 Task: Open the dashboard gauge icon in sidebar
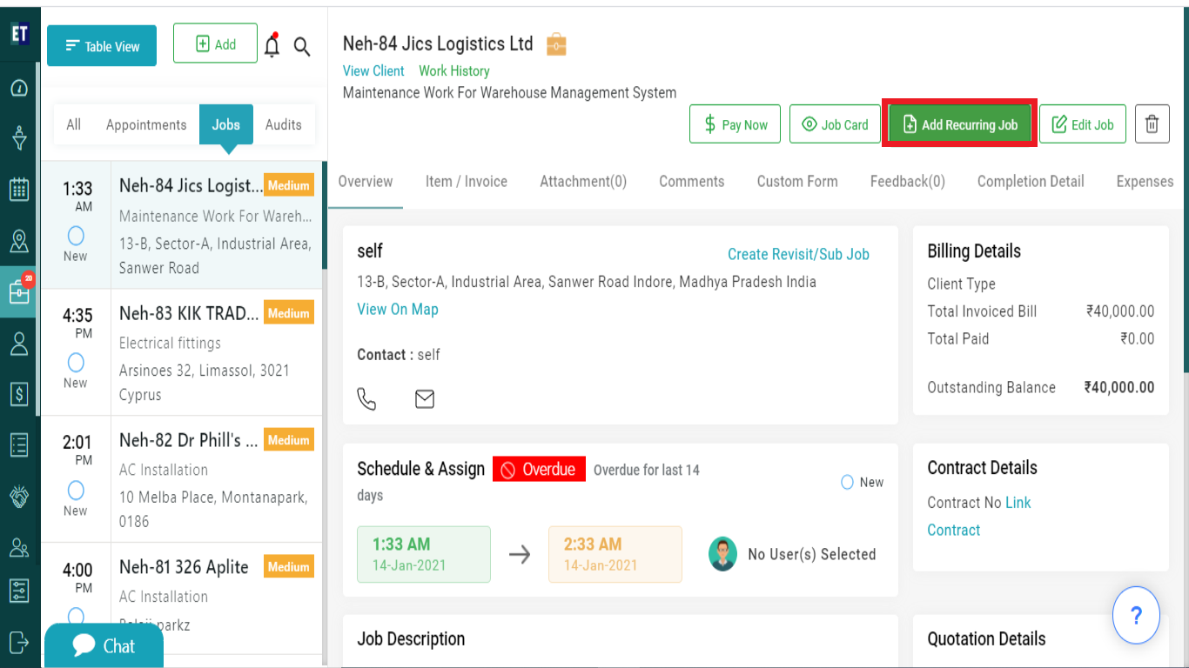click(x=19, y=88)
